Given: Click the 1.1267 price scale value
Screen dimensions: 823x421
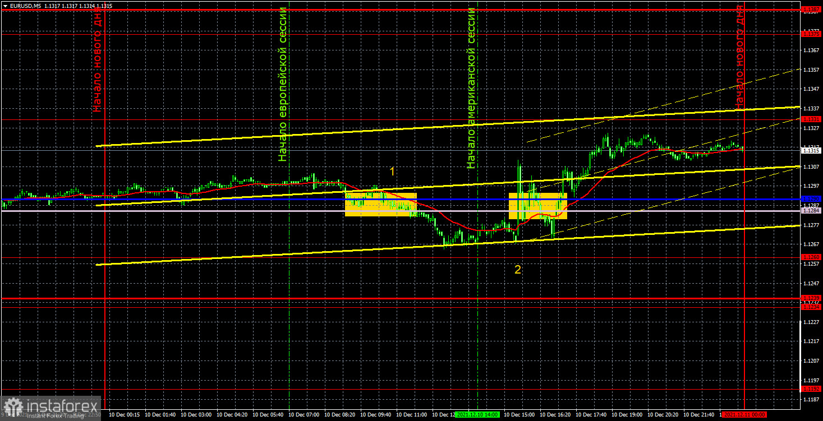Looking at the screenshot, I should click(x=812, y=244).
